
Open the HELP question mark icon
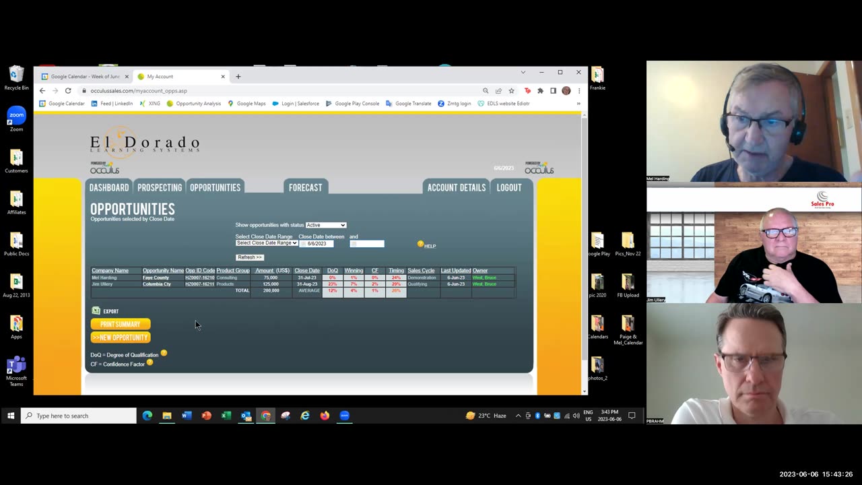(x=421, y=244)
